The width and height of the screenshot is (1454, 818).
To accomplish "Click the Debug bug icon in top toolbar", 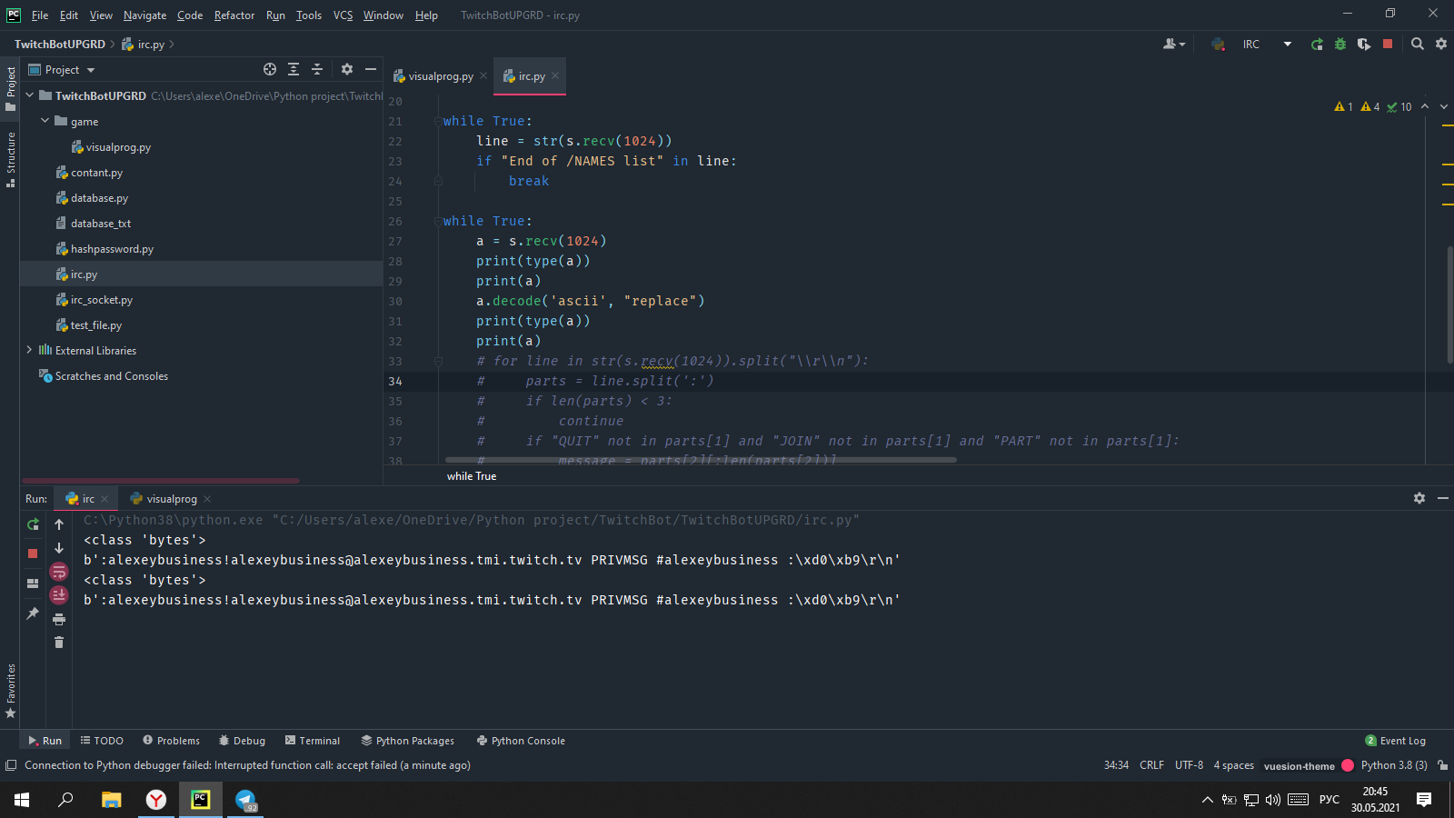I will pyautogui.click(x=1340, y=45).
